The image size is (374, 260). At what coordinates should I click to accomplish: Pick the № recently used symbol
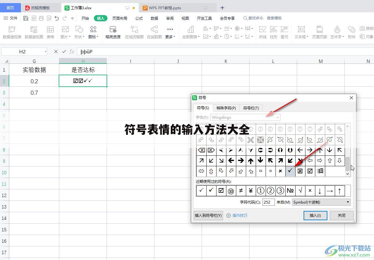click(x=290, y=191)
